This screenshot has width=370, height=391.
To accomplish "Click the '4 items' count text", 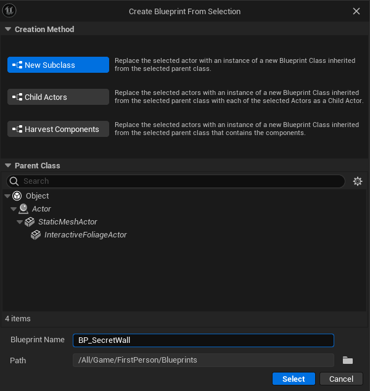I will click(18, 319).
